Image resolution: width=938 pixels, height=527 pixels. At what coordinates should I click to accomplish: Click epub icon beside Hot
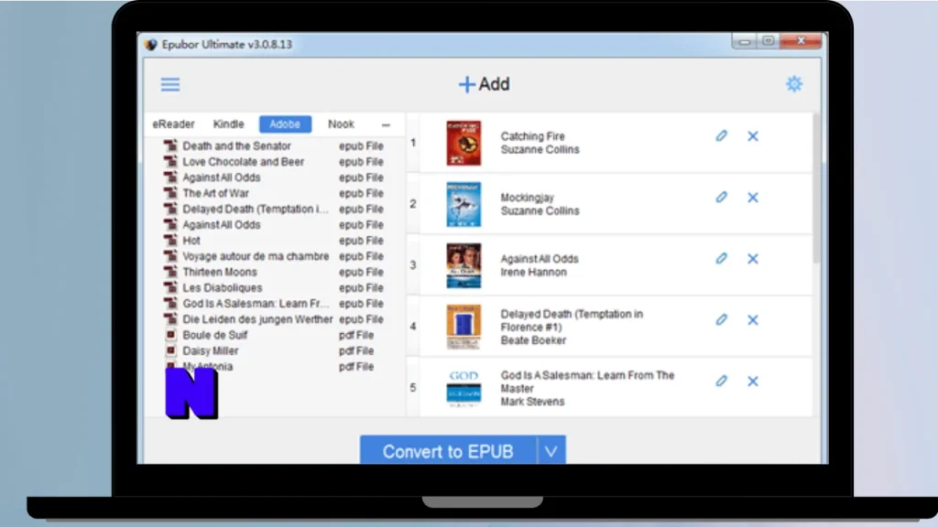point(170,240)
